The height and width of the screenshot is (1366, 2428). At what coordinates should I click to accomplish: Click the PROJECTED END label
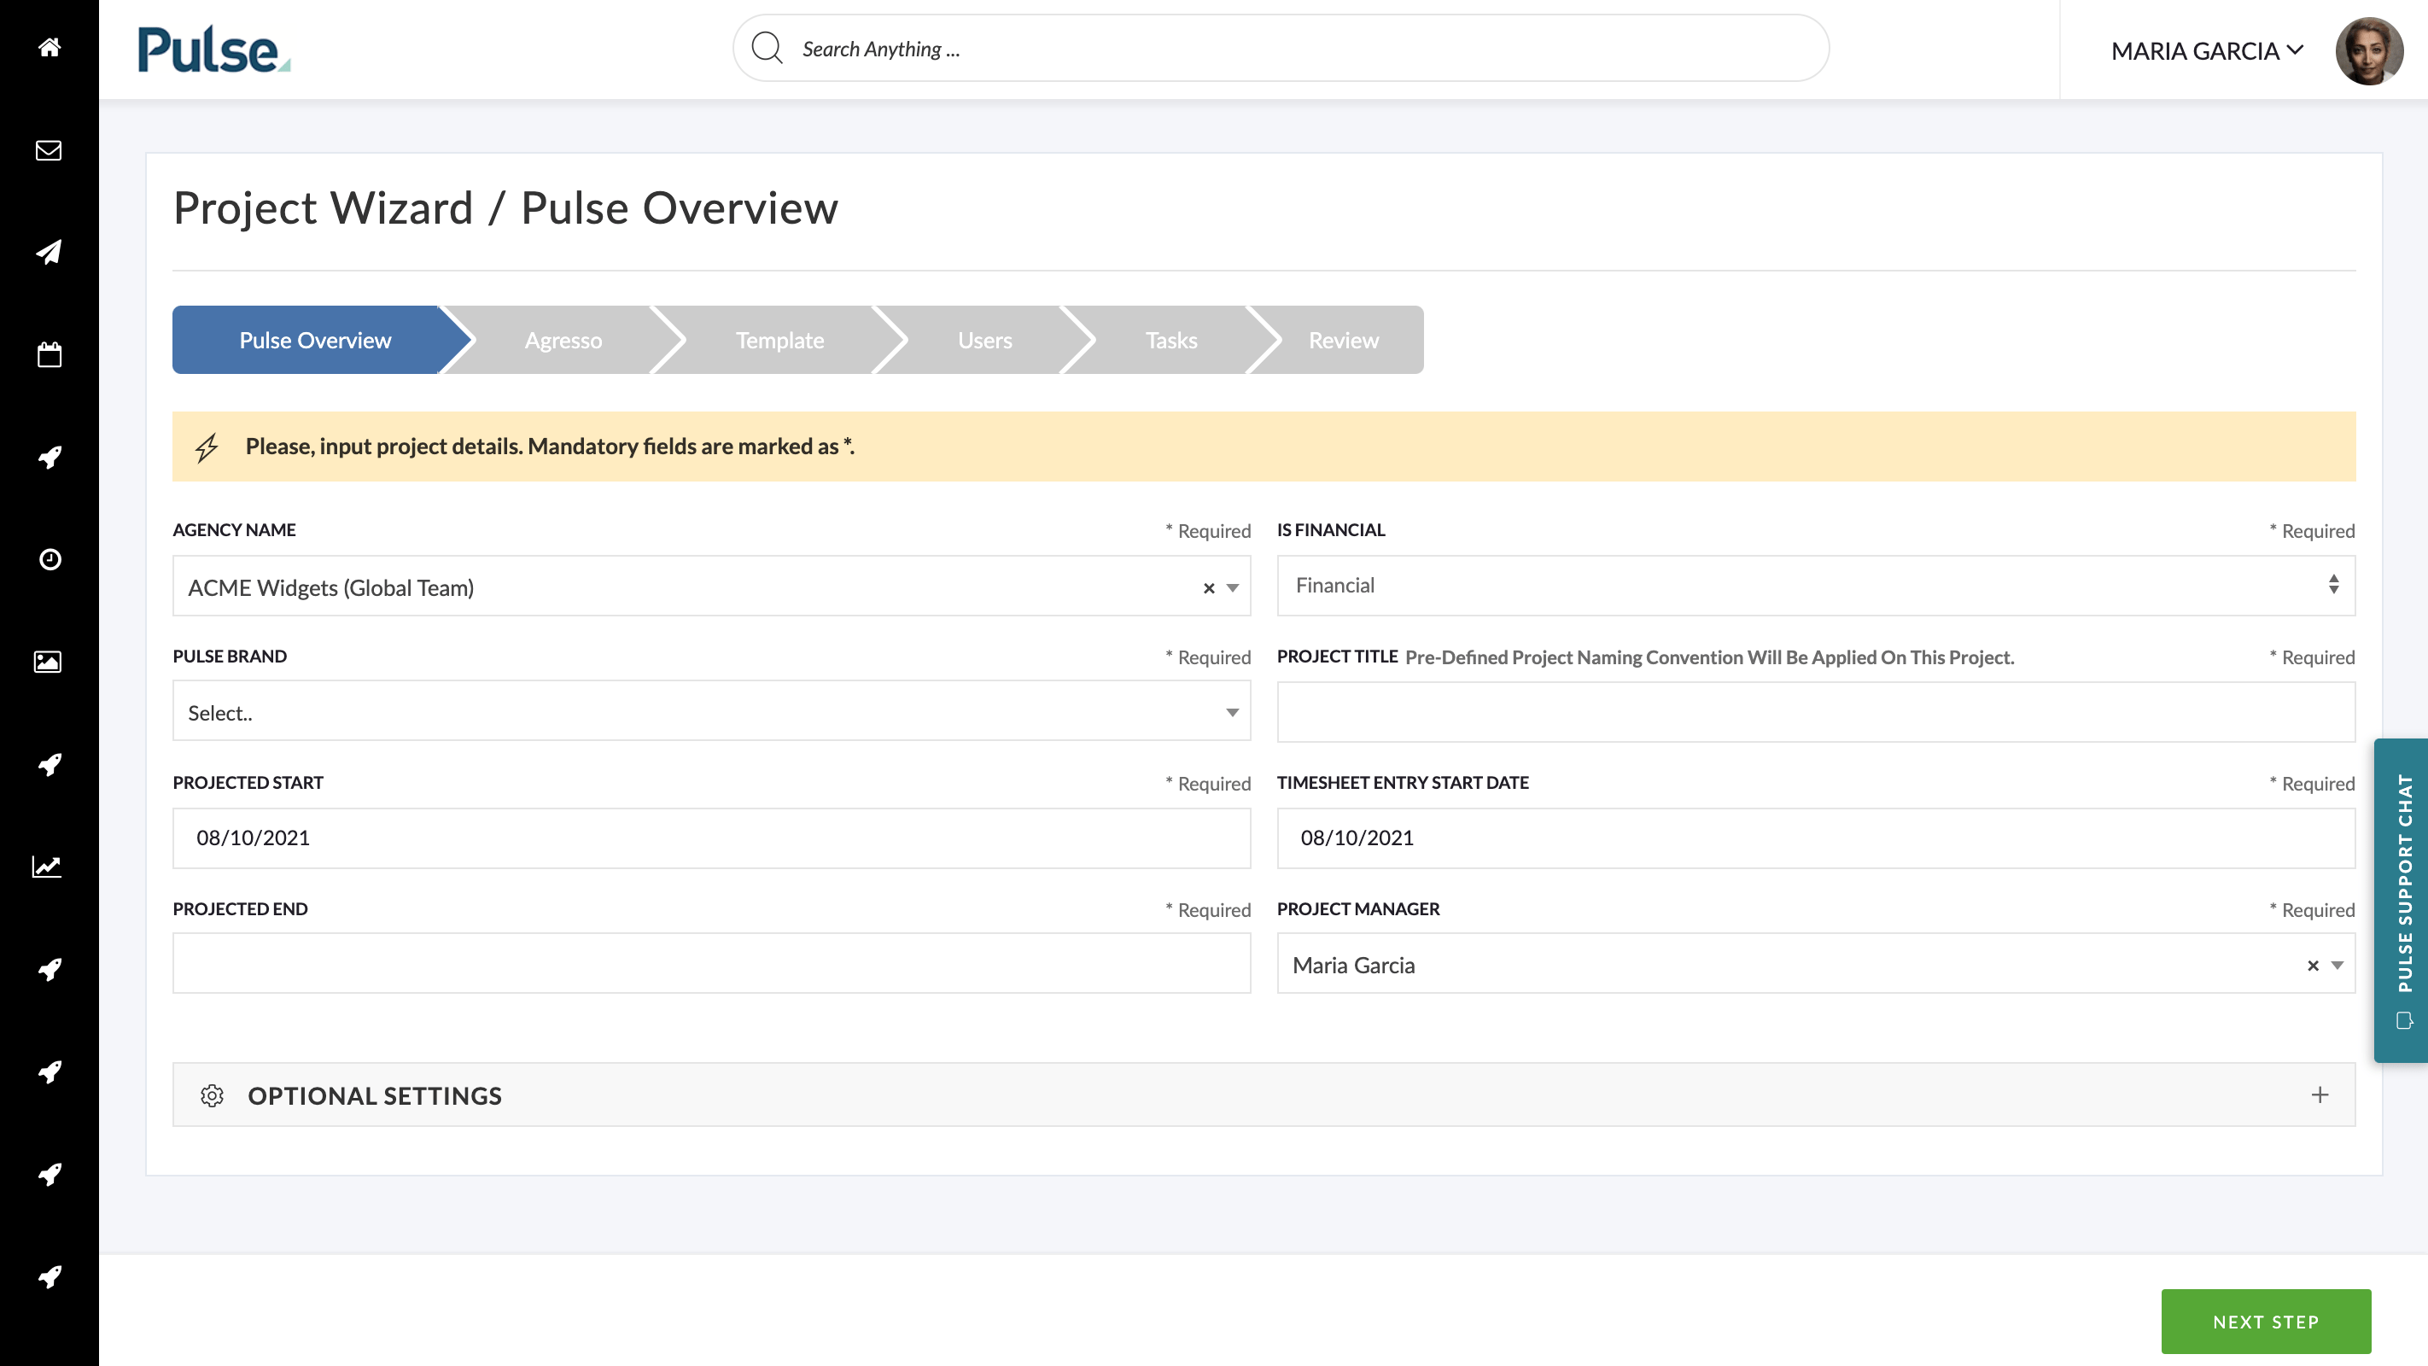[x=241, y=908]
